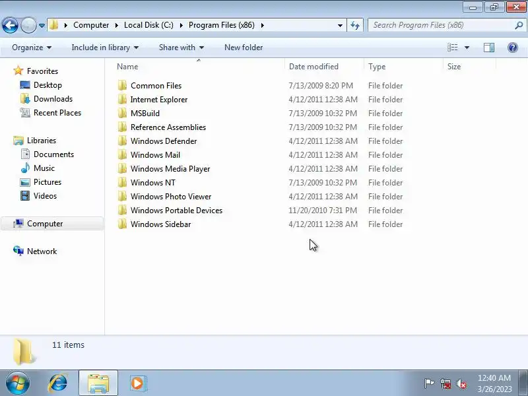Select Program Files (x86) breadcrumb segment
Screen dimensions: 528x396
pos(221,25)
